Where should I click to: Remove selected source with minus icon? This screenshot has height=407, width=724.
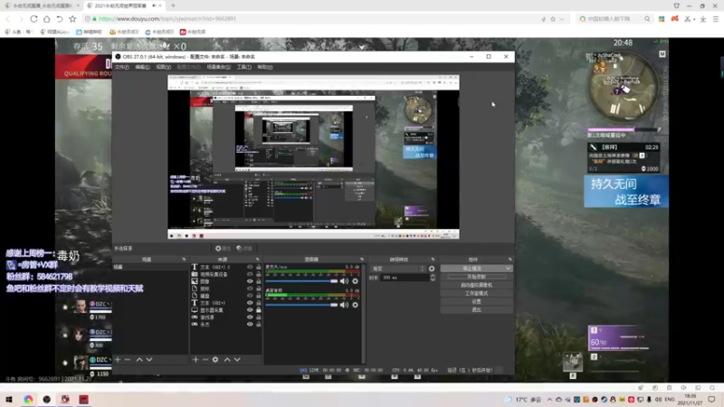coord(205,359)
